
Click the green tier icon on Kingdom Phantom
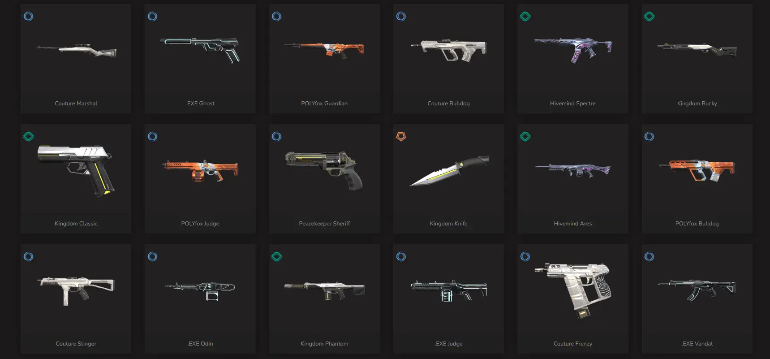(276, 257)
